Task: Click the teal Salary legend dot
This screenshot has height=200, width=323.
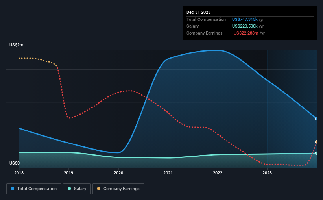Action: click(69, 189)
